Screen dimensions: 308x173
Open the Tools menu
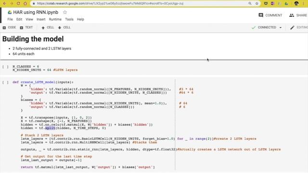[69, 19]
